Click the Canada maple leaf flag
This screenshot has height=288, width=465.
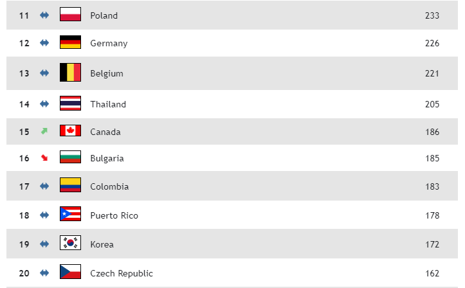coord(70,131)
